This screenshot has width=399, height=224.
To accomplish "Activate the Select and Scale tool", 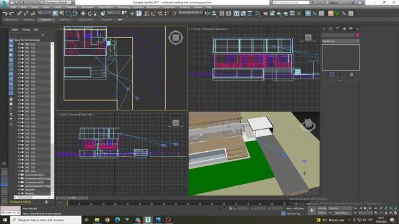I will [x=96, y=14].
